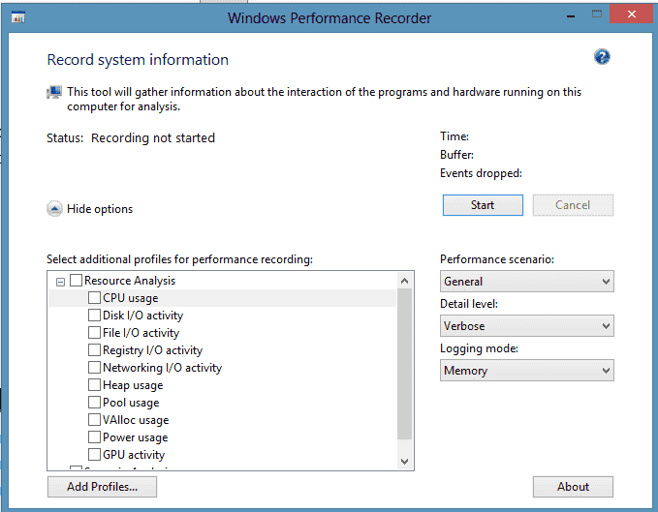Open the Detail level dropdown
658x512 pixels.
click(526, 326)
